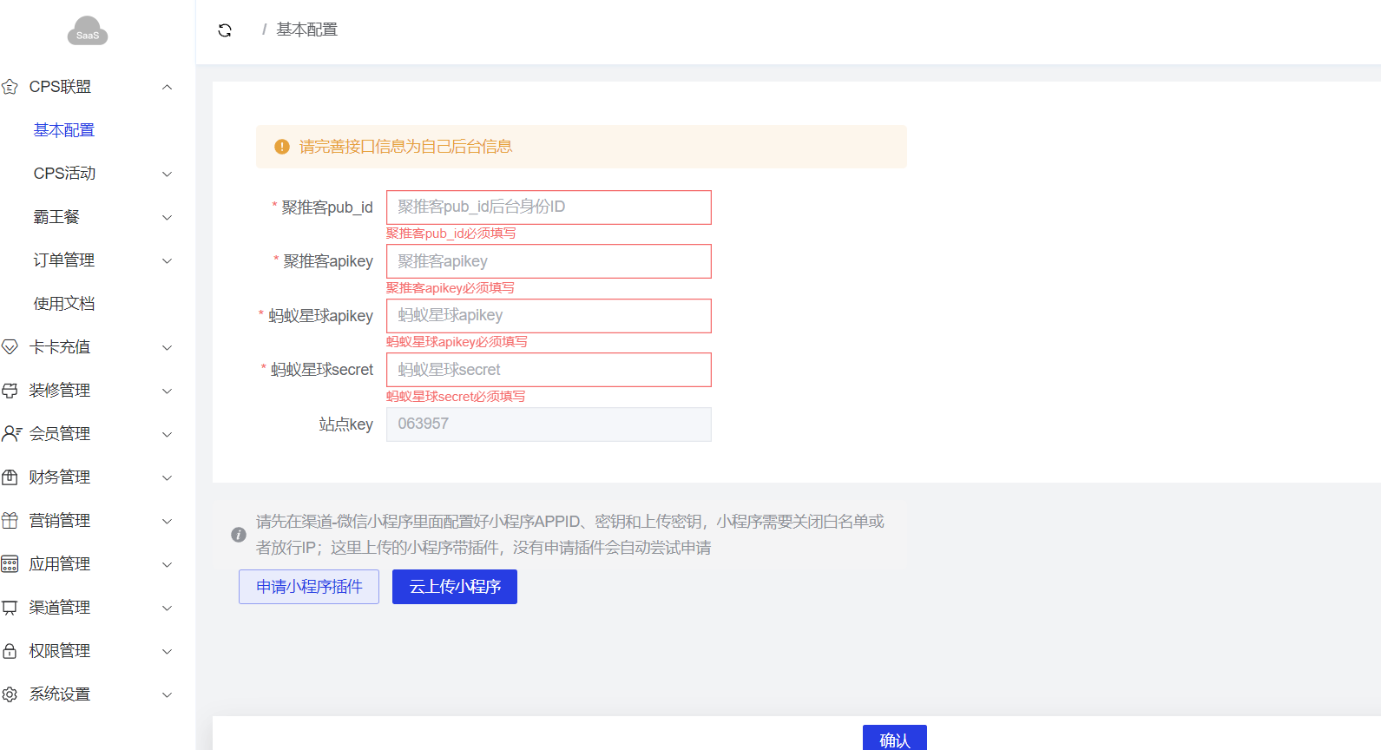1381x750 pixels.
Task: Click the 权限管理 lock icon
Action: (x=10, y=651)
